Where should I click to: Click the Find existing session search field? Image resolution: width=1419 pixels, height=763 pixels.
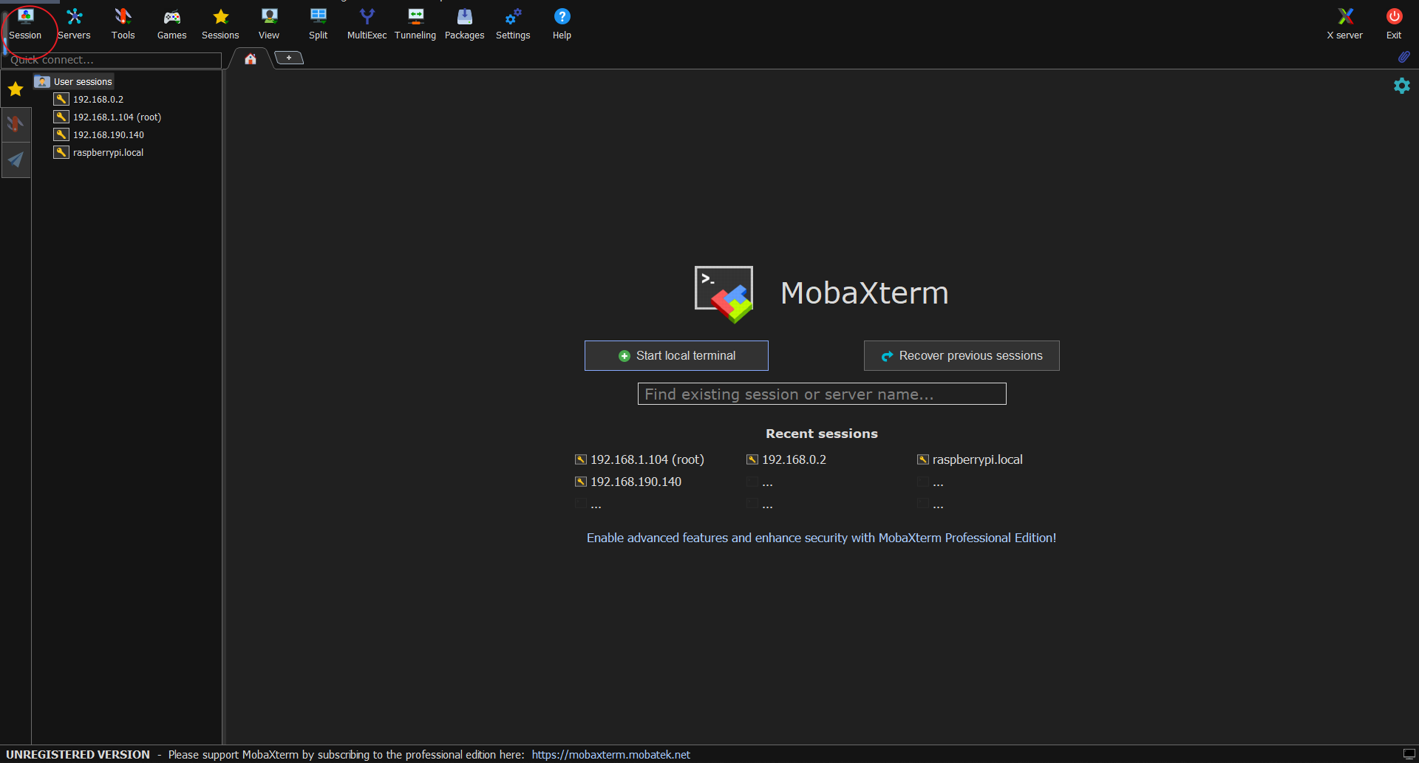coord(822,394)
